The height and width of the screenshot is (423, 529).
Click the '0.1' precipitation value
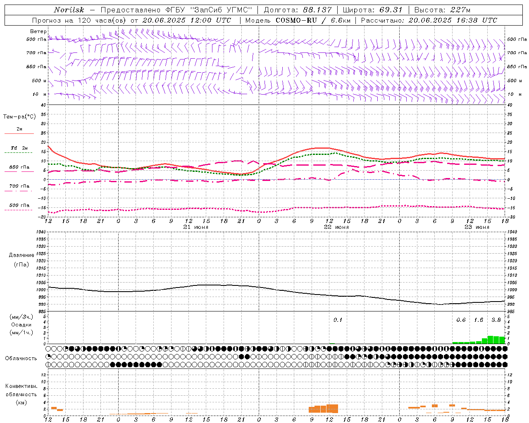[338, 320]
